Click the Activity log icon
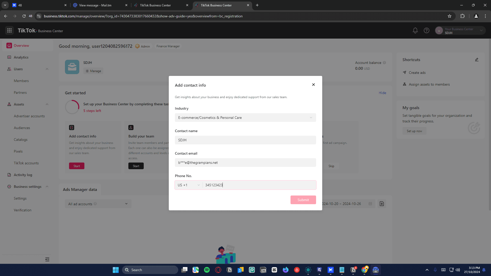 pos(9,175)
